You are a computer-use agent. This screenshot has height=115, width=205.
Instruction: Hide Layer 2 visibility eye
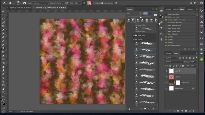pos(167,71)
